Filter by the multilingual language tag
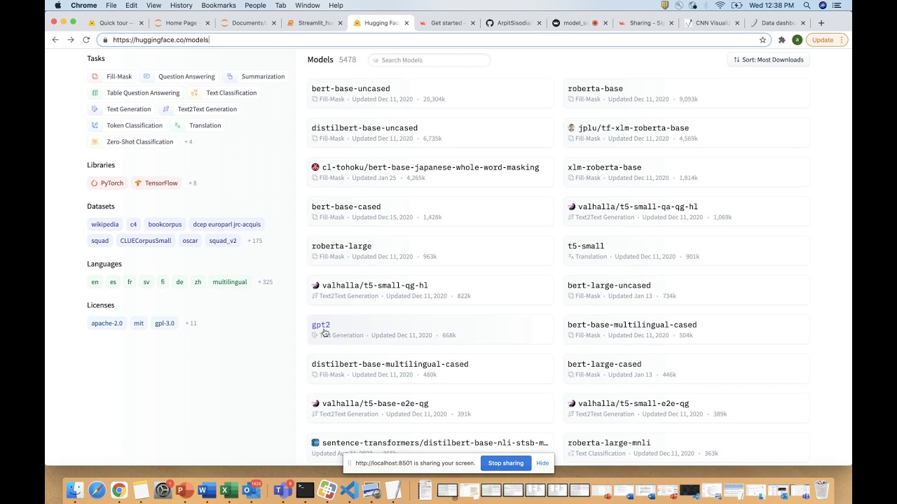The height and width of the screenshot is (504, 897). (x=230, y=282)
